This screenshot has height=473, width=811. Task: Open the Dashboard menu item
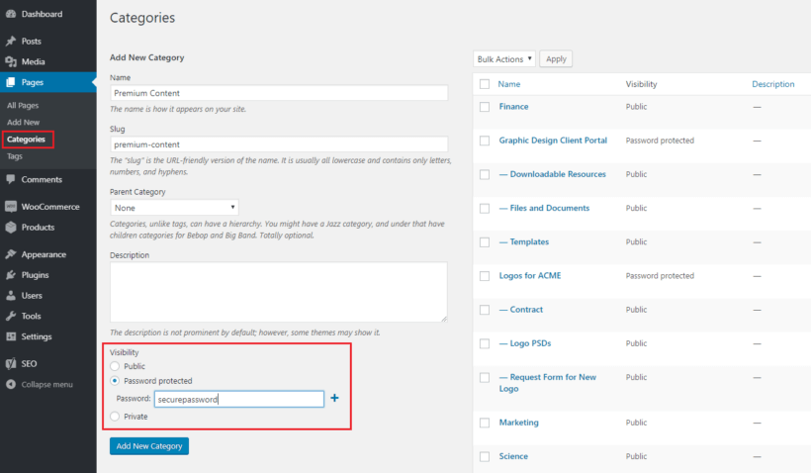[42, 14]
